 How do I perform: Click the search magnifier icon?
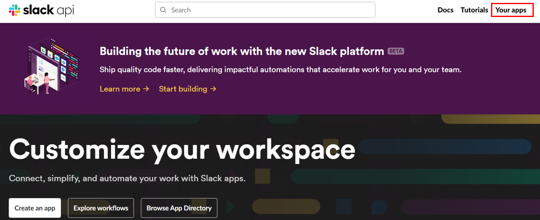coord(163,10)
